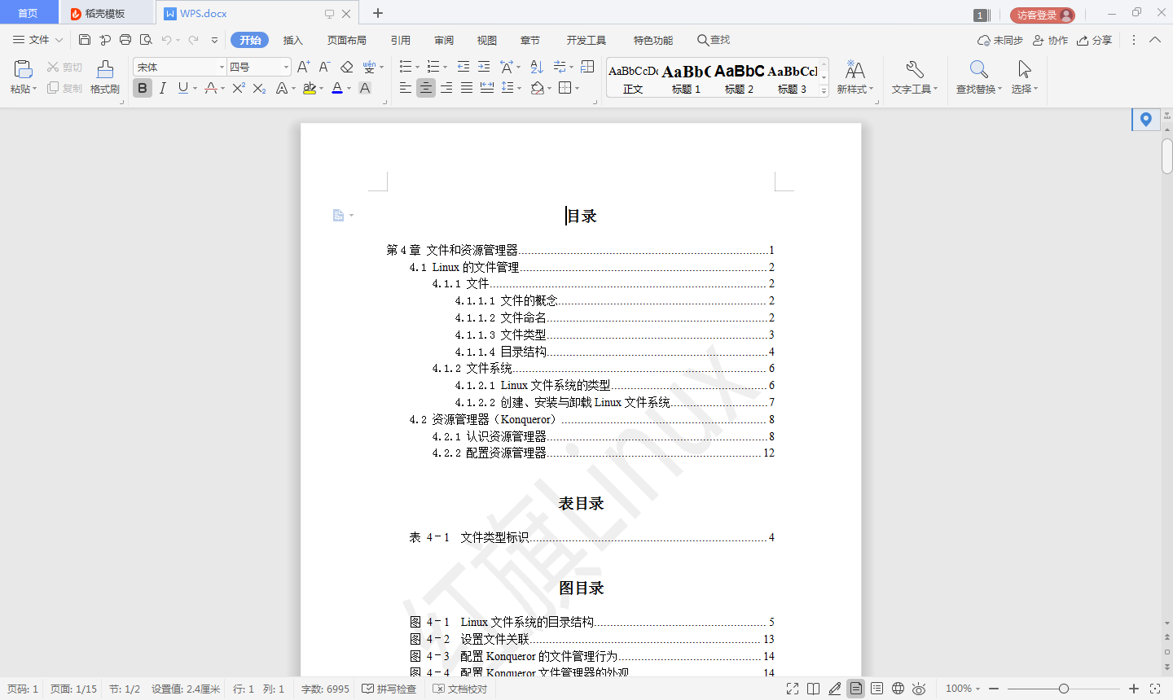1173x700 pixels.
Task: Expand the styles gallery list
Action: 824,90
